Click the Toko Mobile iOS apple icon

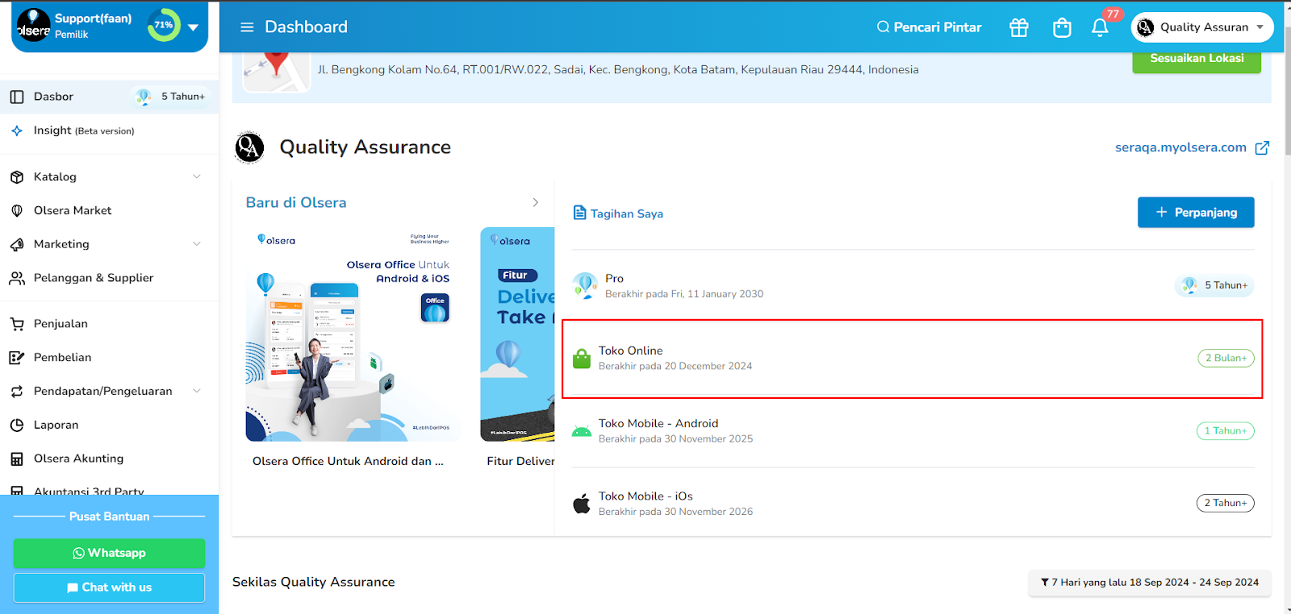click(582, 504)
